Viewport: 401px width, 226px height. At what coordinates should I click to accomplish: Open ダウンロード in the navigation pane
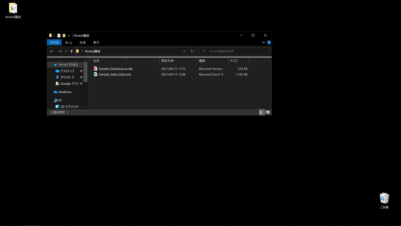pyautogui.click(x=67, y=77)
